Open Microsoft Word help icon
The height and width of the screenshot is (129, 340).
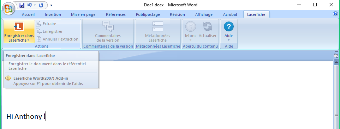click(x=335, y=14)
